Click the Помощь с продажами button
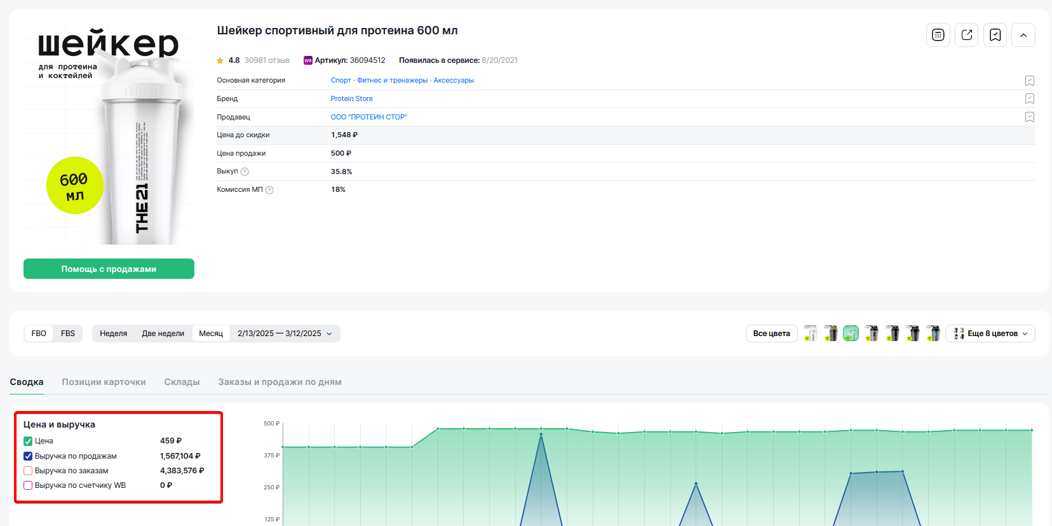The height and width of the screenshot is (526, 1052). coord(109,269)
